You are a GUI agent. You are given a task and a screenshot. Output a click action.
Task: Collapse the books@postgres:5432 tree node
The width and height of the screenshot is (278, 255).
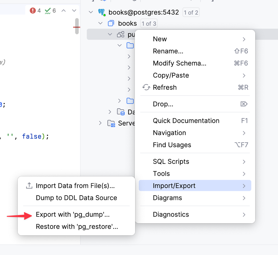click(90, 12)
